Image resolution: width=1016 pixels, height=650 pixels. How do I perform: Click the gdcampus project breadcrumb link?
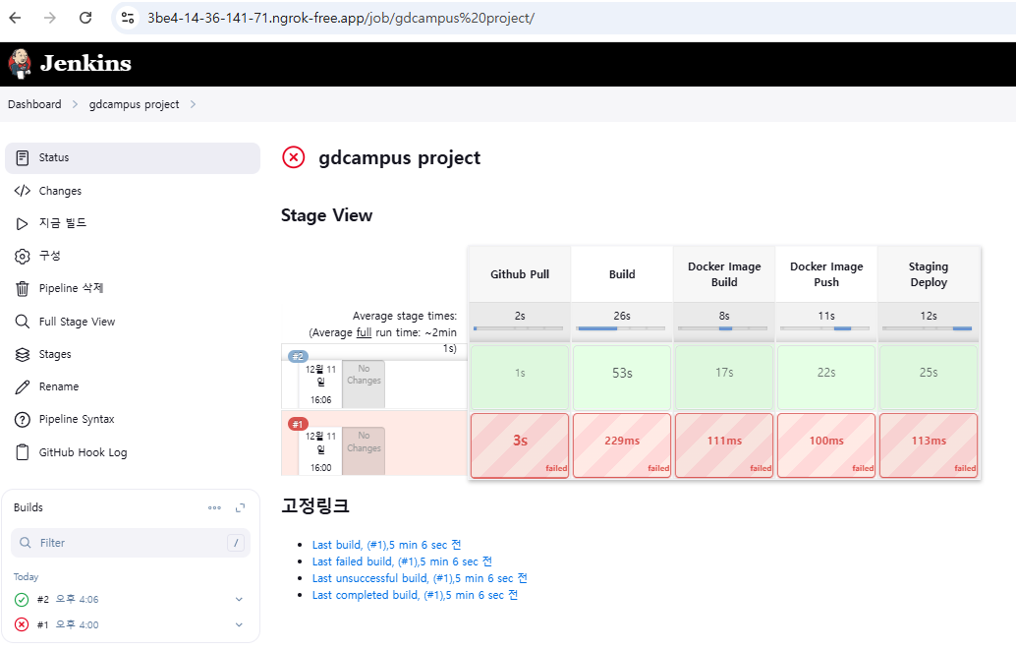(x=135, y=104)
